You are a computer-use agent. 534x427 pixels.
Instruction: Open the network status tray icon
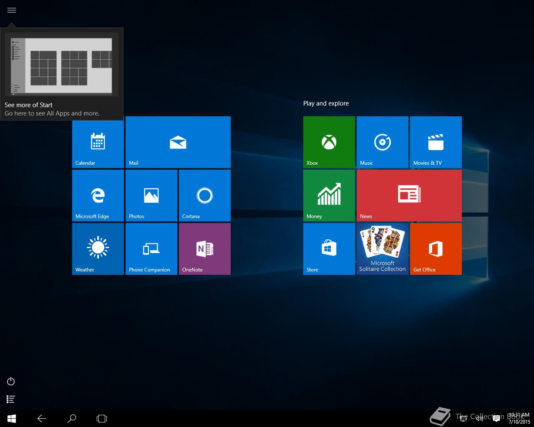pyautogui.click(x=463, y=419)
